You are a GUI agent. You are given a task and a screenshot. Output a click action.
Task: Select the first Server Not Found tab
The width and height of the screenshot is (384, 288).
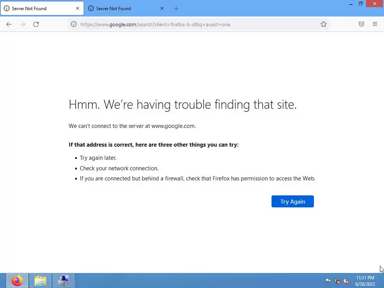[x=42, y=8]
